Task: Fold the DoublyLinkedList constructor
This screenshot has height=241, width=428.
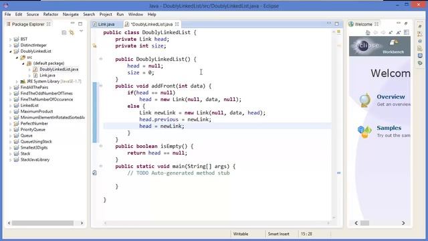Action: pos(101,59)
